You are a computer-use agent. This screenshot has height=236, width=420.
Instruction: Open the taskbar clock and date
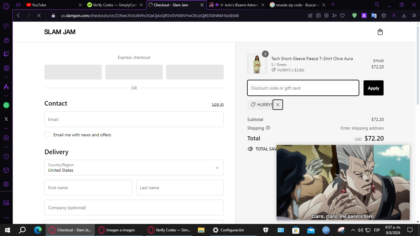click(393, 230)
